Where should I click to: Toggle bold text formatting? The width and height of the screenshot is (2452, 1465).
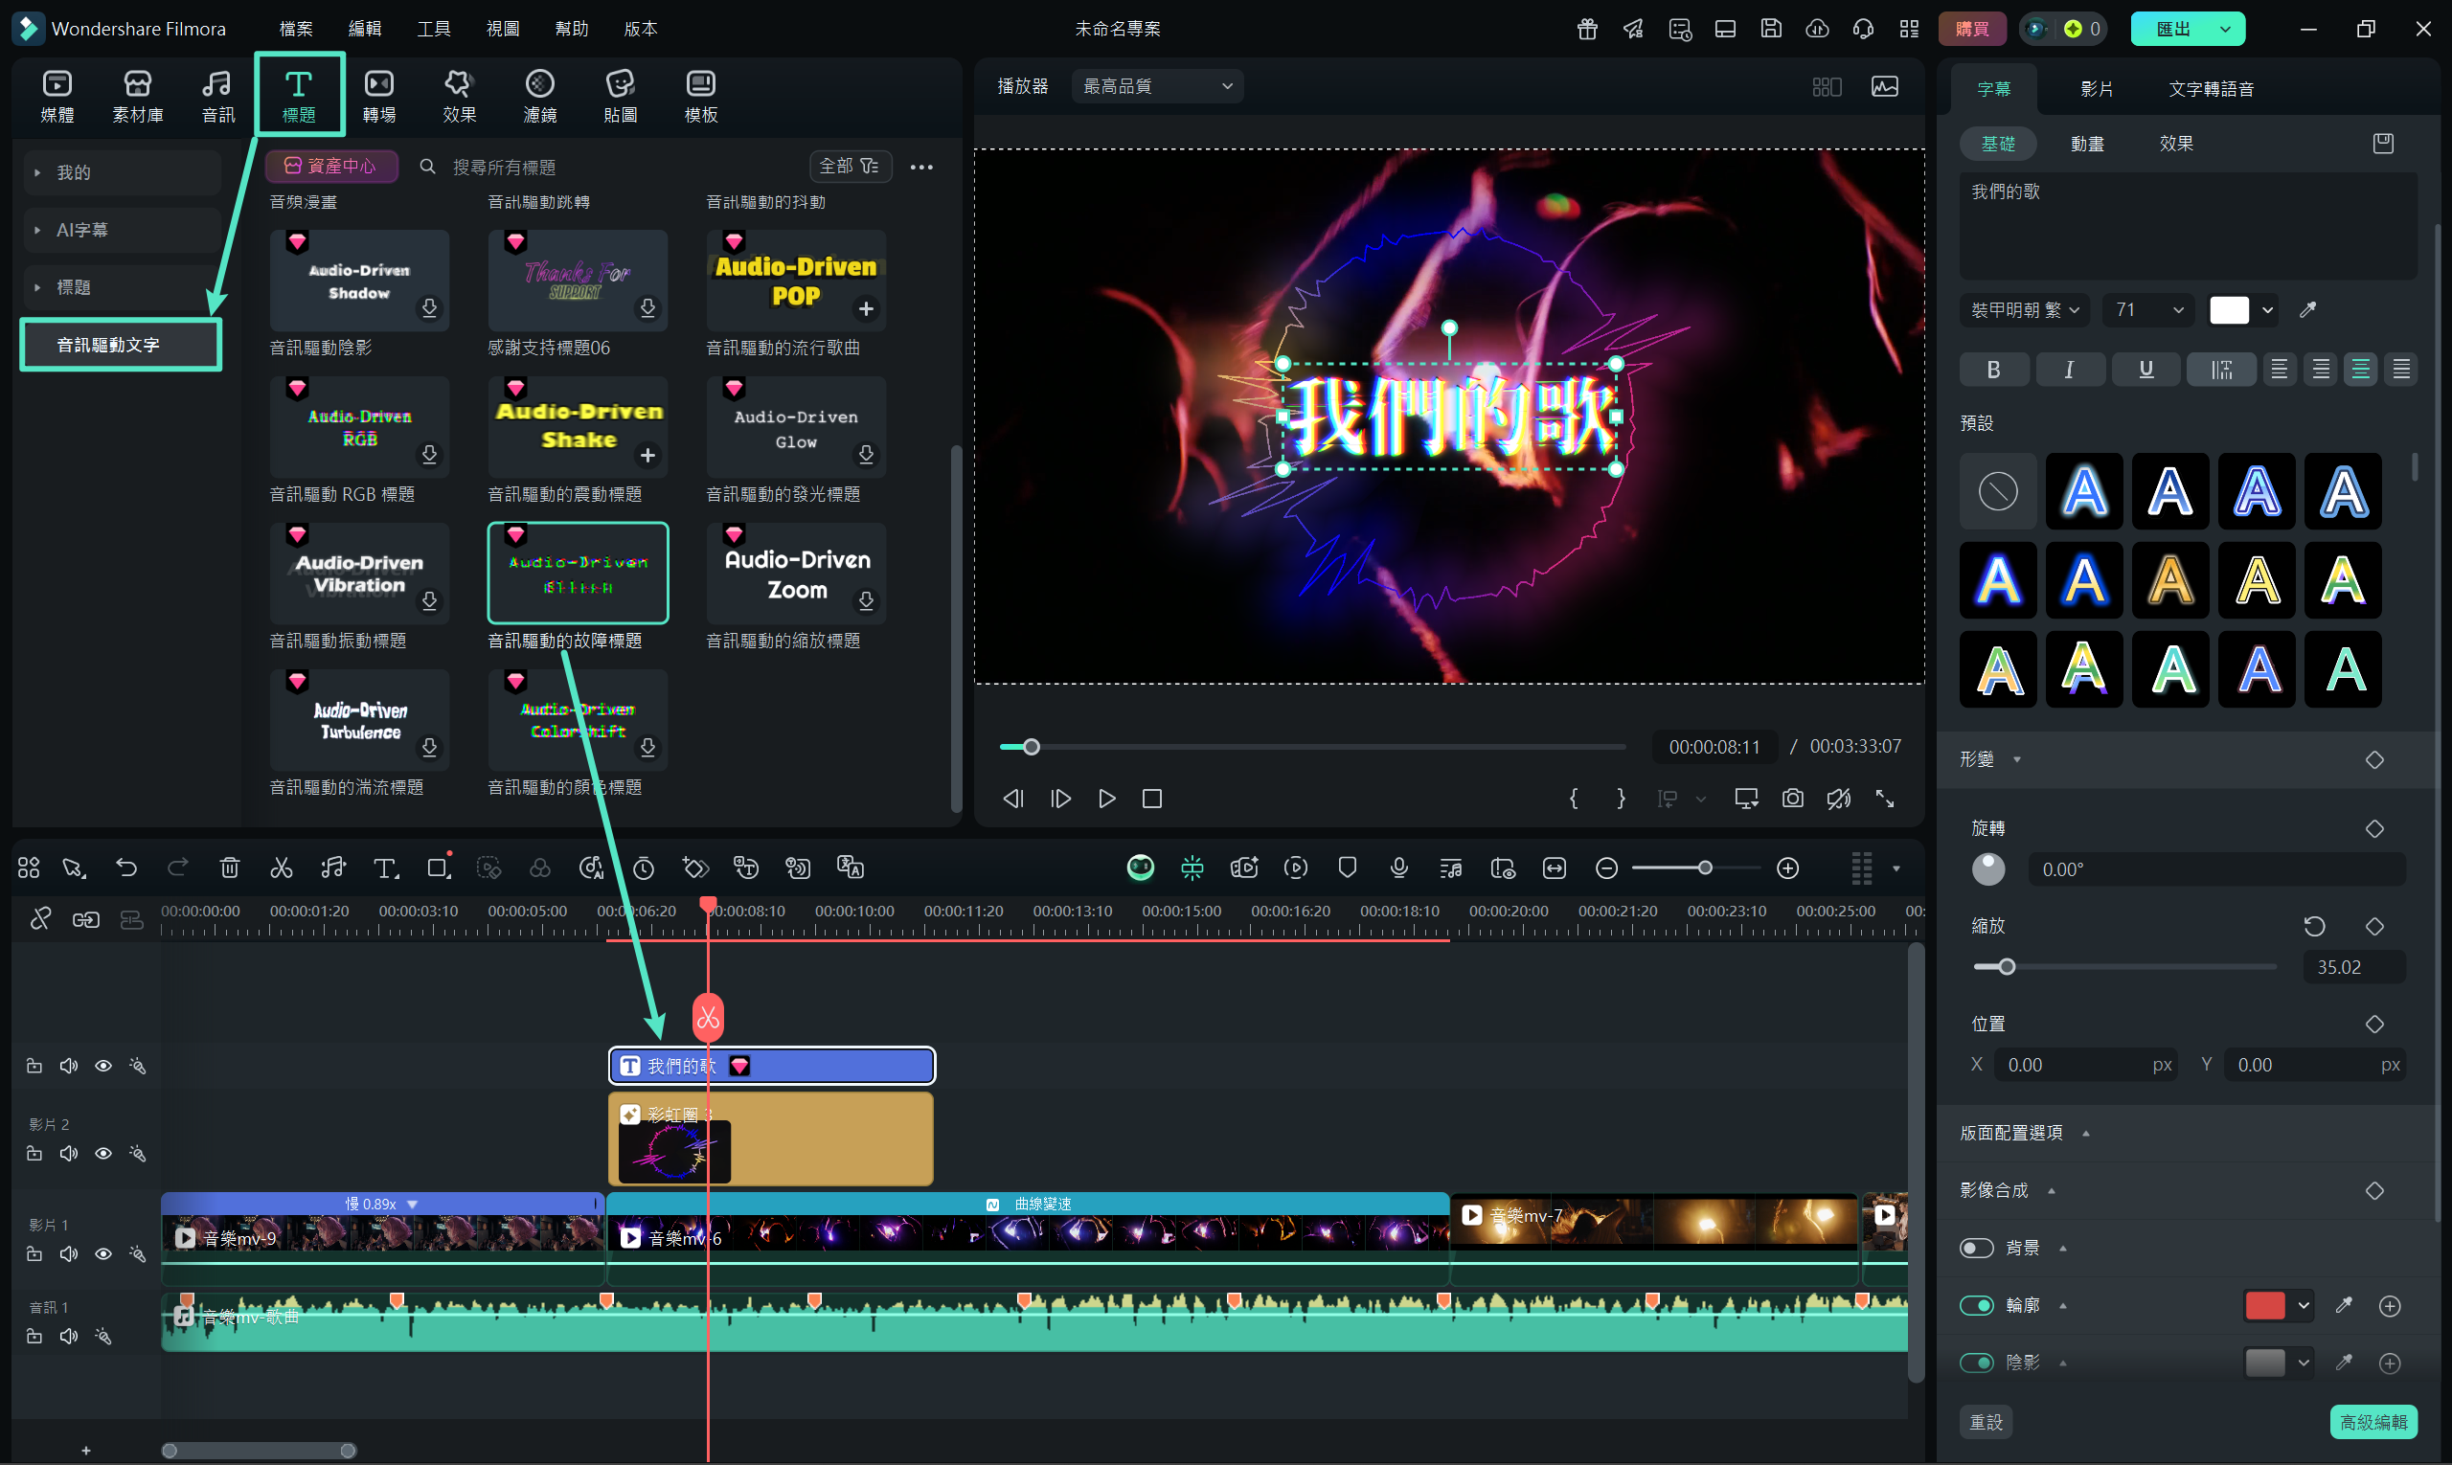pos(1994,370)
